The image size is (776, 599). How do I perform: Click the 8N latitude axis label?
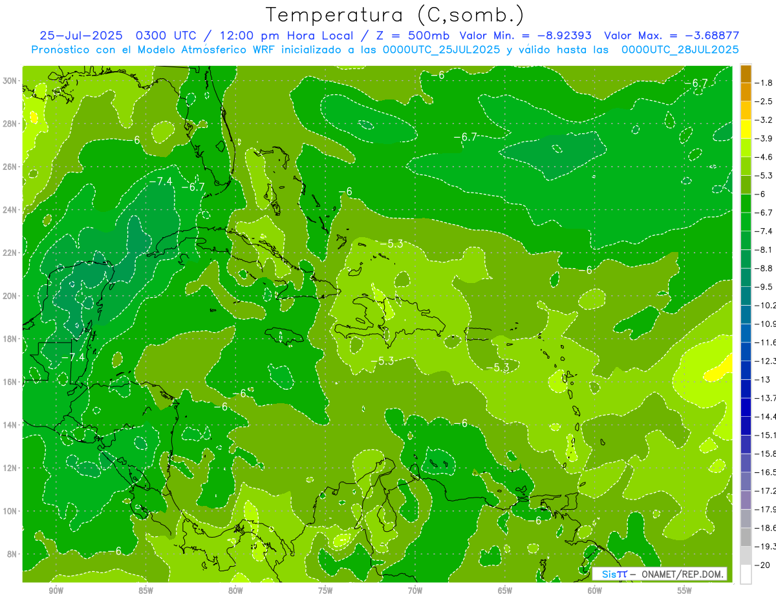(12, 554)
